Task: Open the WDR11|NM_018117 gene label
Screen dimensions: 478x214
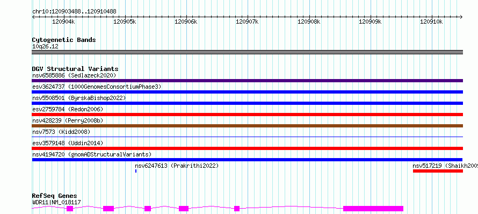Action: (x=56, y=202)
